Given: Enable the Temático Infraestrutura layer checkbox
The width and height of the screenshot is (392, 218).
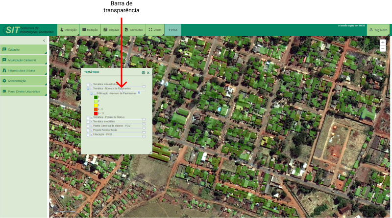Looking at the screenshot, I should click(88, 84).
